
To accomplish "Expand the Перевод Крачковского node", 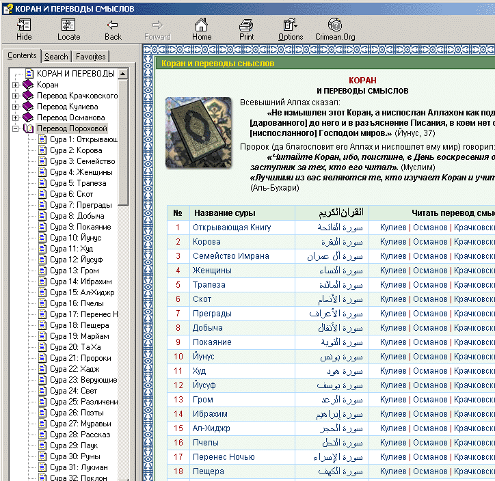I will coord(16,96).
